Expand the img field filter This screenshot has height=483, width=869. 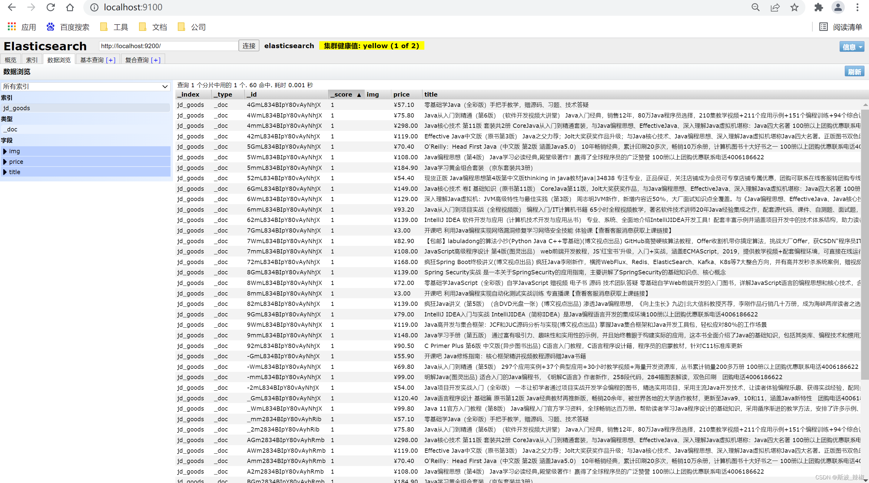(86, 151)
